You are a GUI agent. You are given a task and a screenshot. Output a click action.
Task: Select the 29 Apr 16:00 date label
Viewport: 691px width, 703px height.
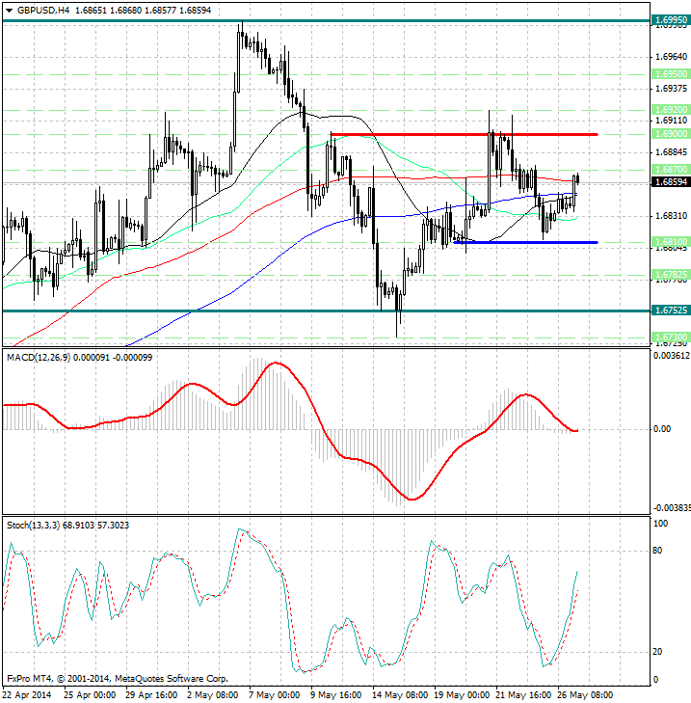point(151,695)
